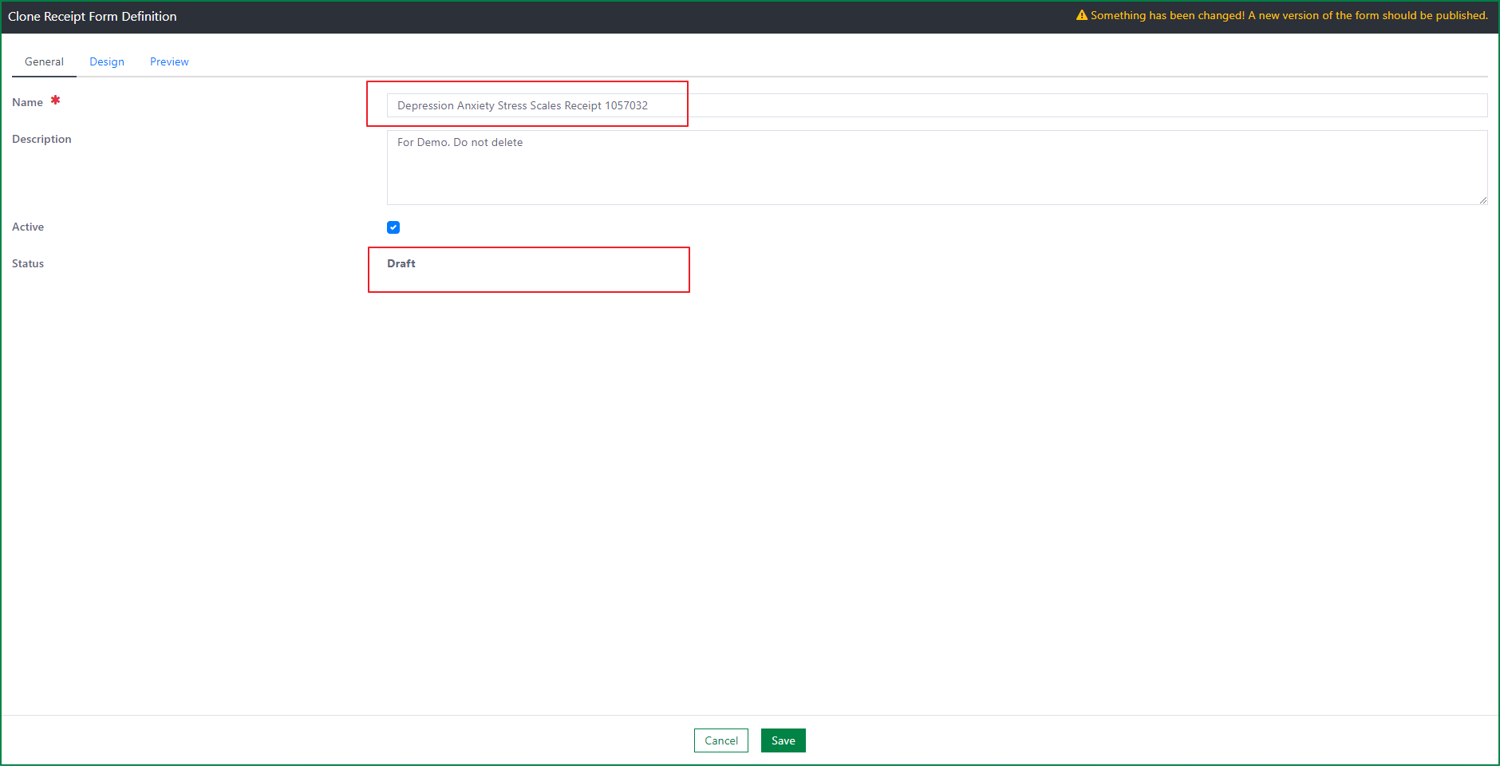Click the Name field label
The image size is (1500, 766).
pyautogui.click(x=27, y=102)
